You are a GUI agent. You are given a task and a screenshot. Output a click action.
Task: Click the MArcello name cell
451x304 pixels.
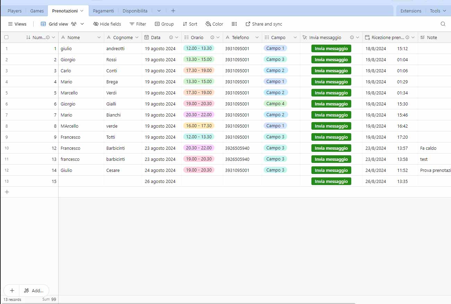(81, 126)
